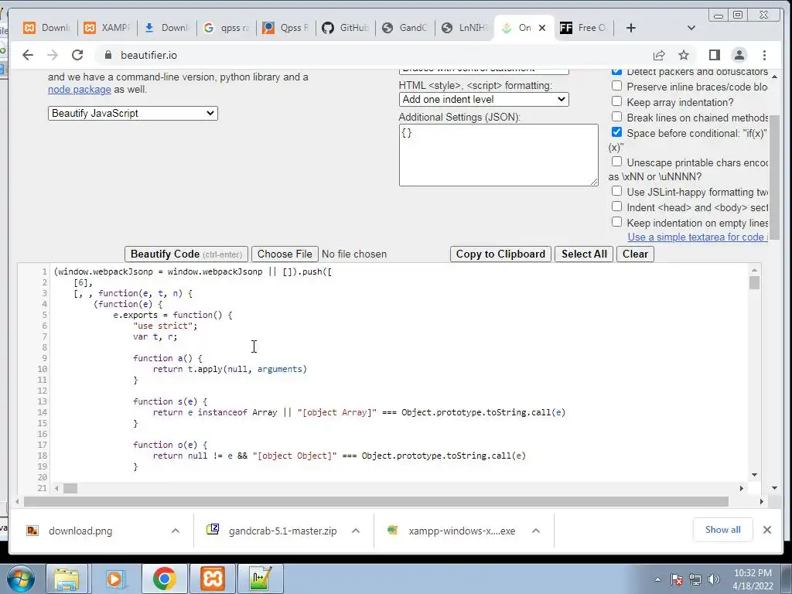Click Copy to Clipboard button
Viewport: 792px width, 594px height.
point(500,254)
